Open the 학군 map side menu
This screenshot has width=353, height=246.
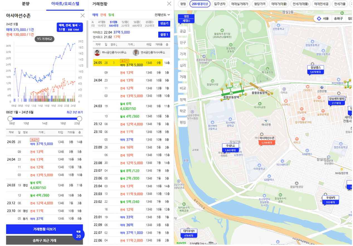[x=183, y=111]
